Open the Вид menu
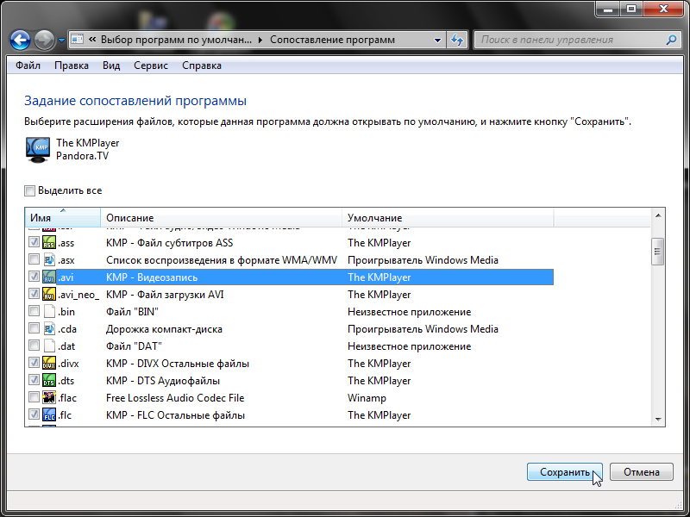The image size is (690, 517). [x=111, y=65]
